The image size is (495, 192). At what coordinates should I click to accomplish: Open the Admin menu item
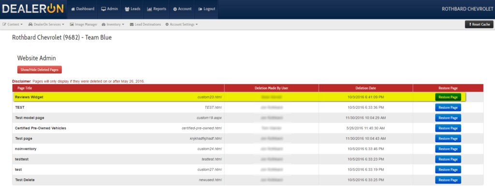tap(109, 9)
